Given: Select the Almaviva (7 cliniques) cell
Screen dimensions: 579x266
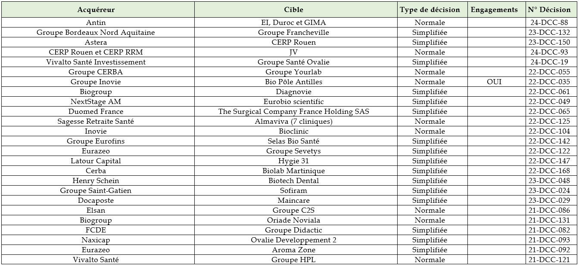Looking at the screenshot, I should (x=293, y=121).
